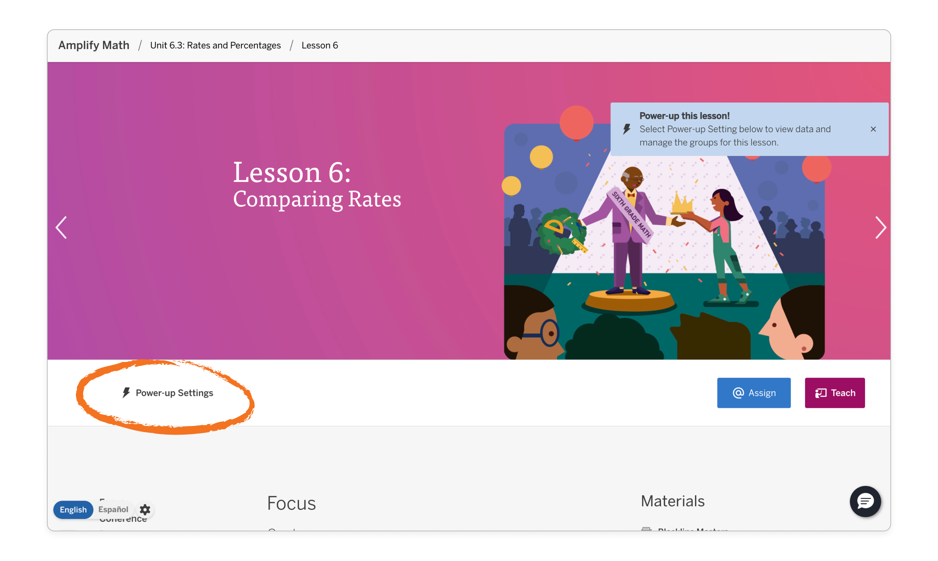Screen dimensions: 938x561
Task: Switch language to English
Action: tap(73, 510)
